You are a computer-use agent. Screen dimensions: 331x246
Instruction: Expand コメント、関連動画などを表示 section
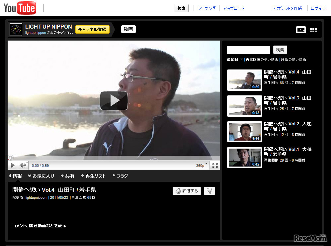coord(39,226)
